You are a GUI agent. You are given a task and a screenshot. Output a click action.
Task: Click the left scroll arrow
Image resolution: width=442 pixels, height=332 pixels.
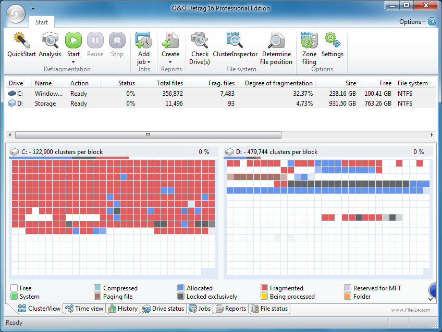pos(10,135)
